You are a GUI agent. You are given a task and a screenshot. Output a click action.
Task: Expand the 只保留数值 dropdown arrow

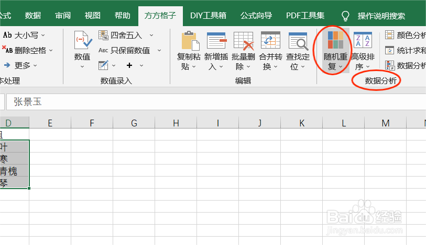[159, 50]
